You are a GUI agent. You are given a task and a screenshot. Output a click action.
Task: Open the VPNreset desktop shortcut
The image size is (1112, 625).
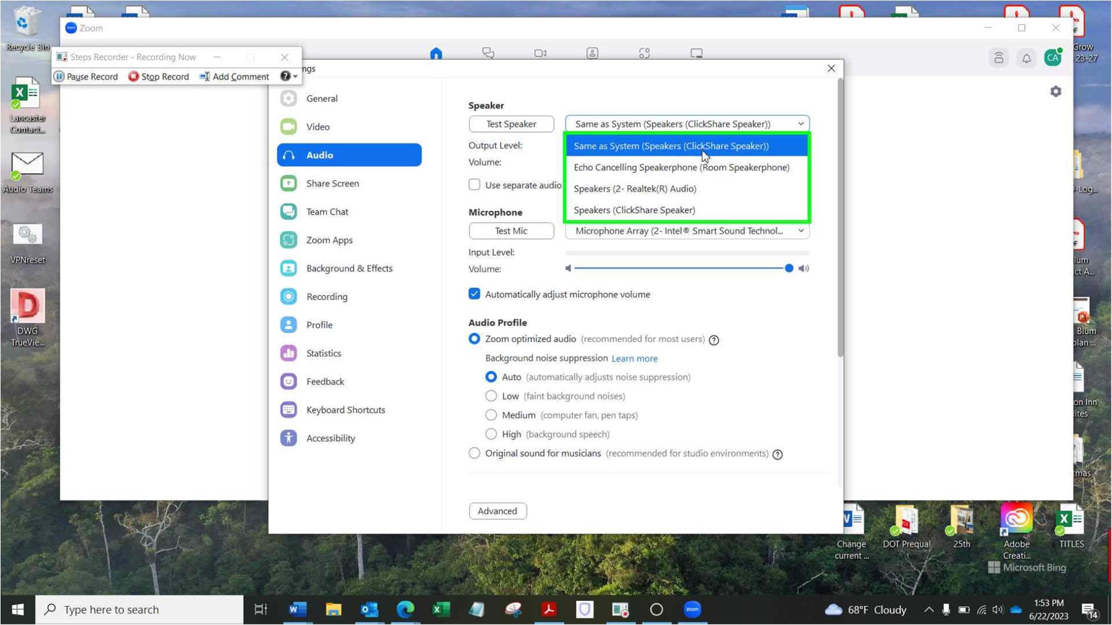[x=27, y=244]
